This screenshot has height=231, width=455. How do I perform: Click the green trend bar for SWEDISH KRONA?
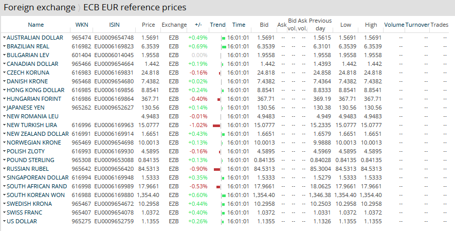[x=223, y=204]
